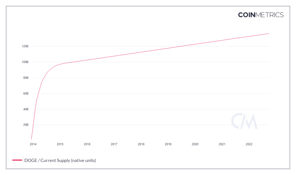The image size is (296, 175).
Task: Click the Coin Metrics logo
Action: coord(261,15)
